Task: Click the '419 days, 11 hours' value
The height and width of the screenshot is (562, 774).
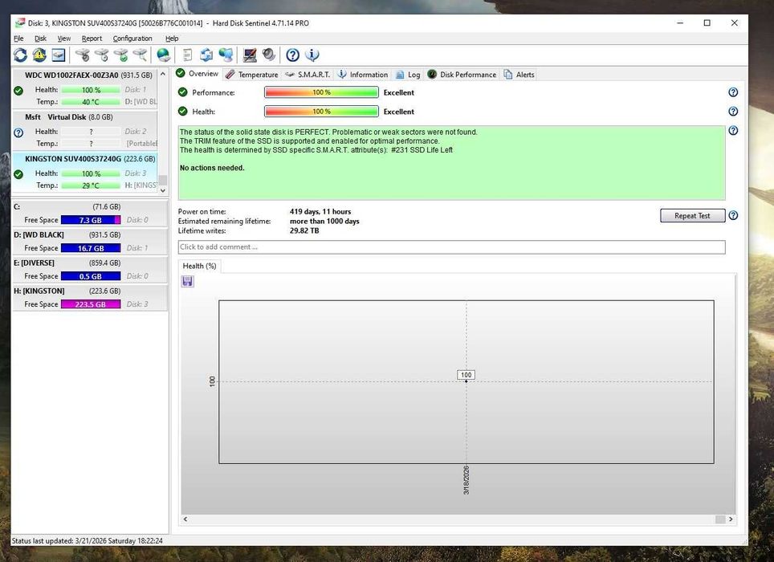Action: [320, 212]
